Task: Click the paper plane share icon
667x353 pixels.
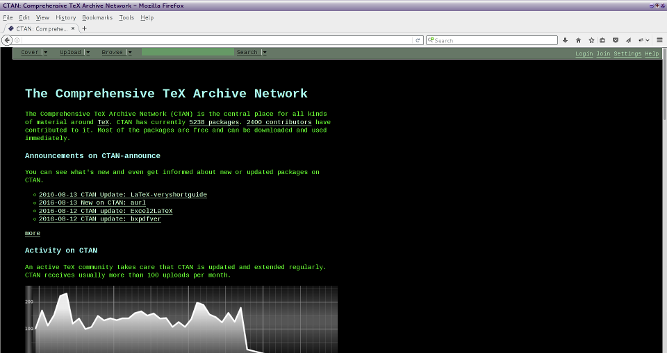Action: (628, 40)
